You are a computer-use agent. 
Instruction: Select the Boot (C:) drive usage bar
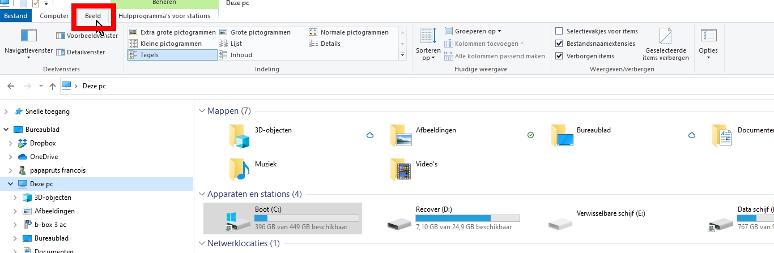point(307,218)
